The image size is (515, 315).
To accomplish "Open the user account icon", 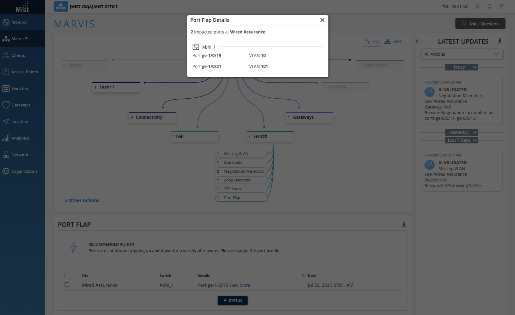I will tap(478, 7).
